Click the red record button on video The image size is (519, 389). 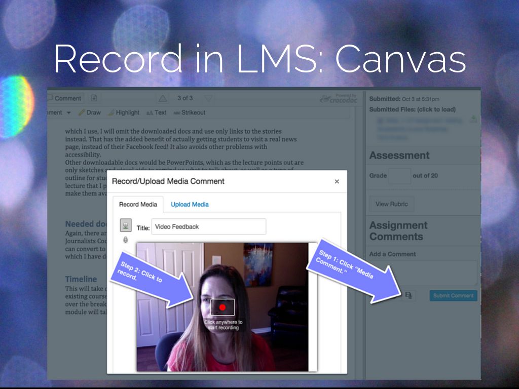[x=222, y=307]
